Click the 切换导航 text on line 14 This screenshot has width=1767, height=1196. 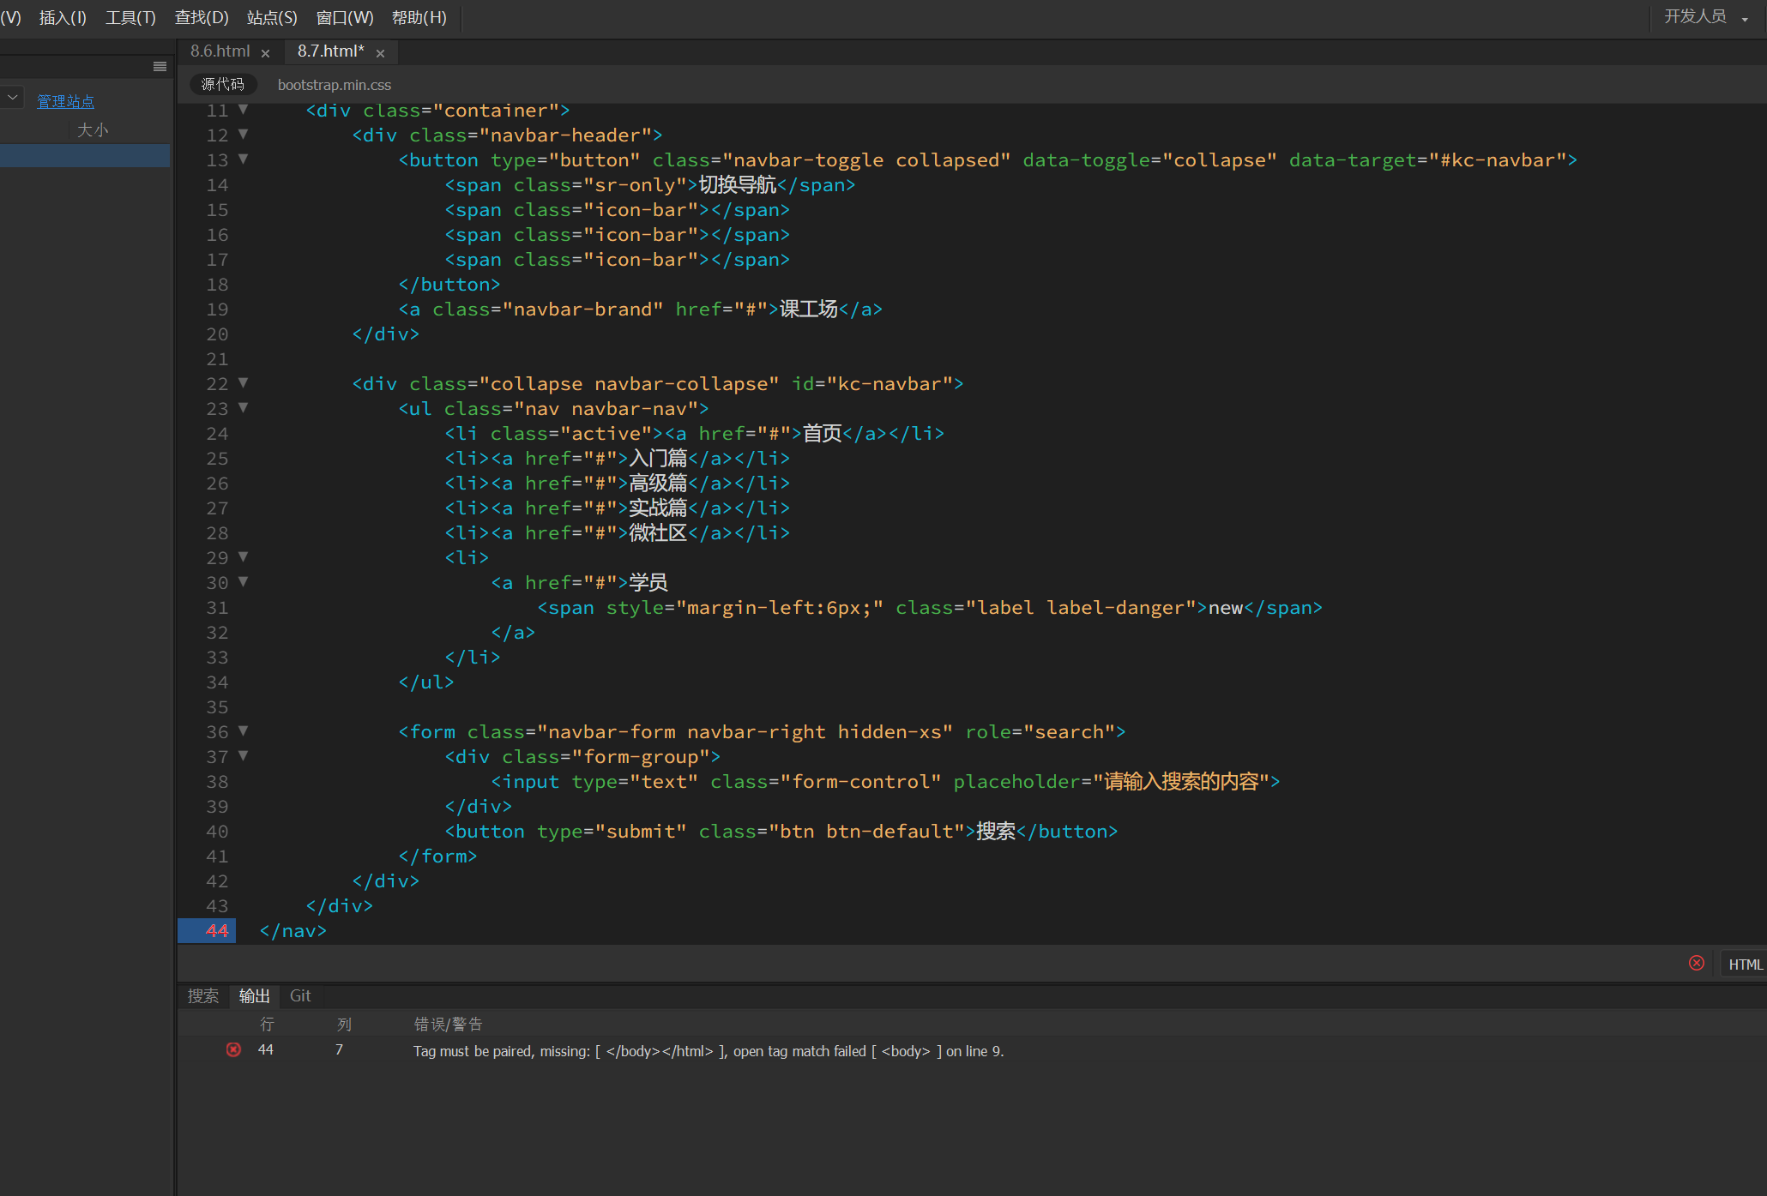pos(738,184)
